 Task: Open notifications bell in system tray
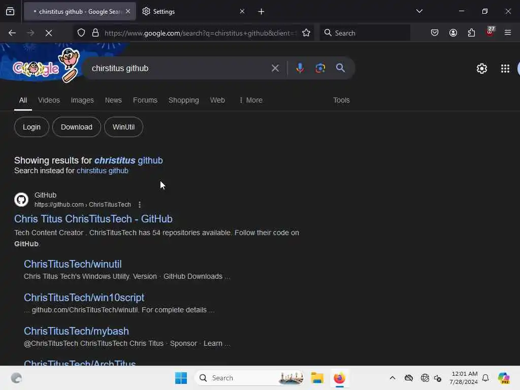tap(485, 378)
